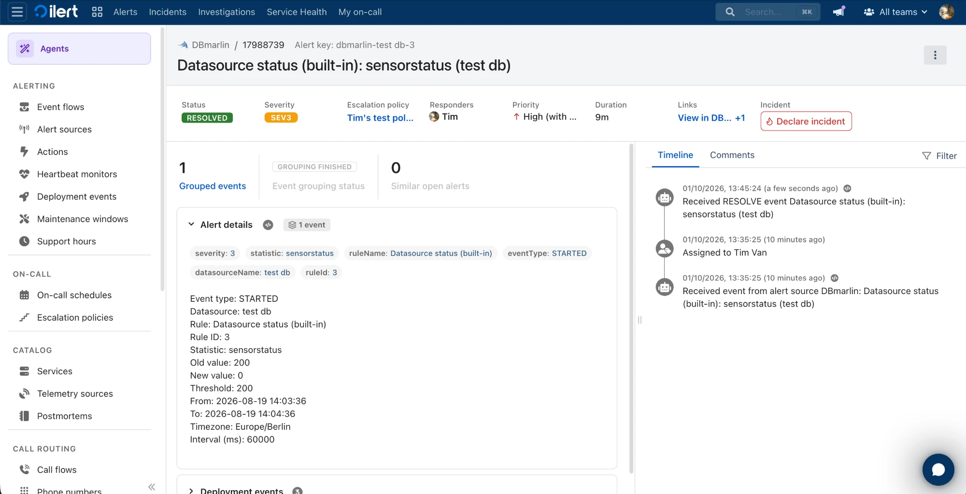Open My on-call in the top navigation
The width and height of the screenshot is (966, 494).
360,12
